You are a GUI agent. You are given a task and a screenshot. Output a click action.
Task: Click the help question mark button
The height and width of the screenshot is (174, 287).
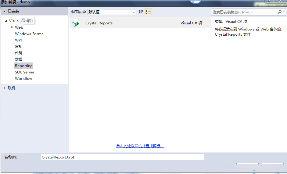[x=269, y=1]
